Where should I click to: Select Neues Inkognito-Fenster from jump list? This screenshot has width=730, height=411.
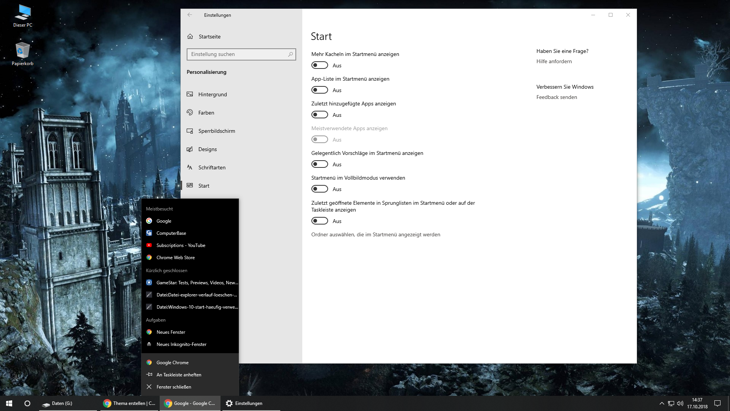[x=181, y=344]
